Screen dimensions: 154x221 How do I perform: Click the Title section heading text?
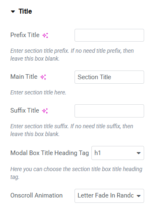25,12
